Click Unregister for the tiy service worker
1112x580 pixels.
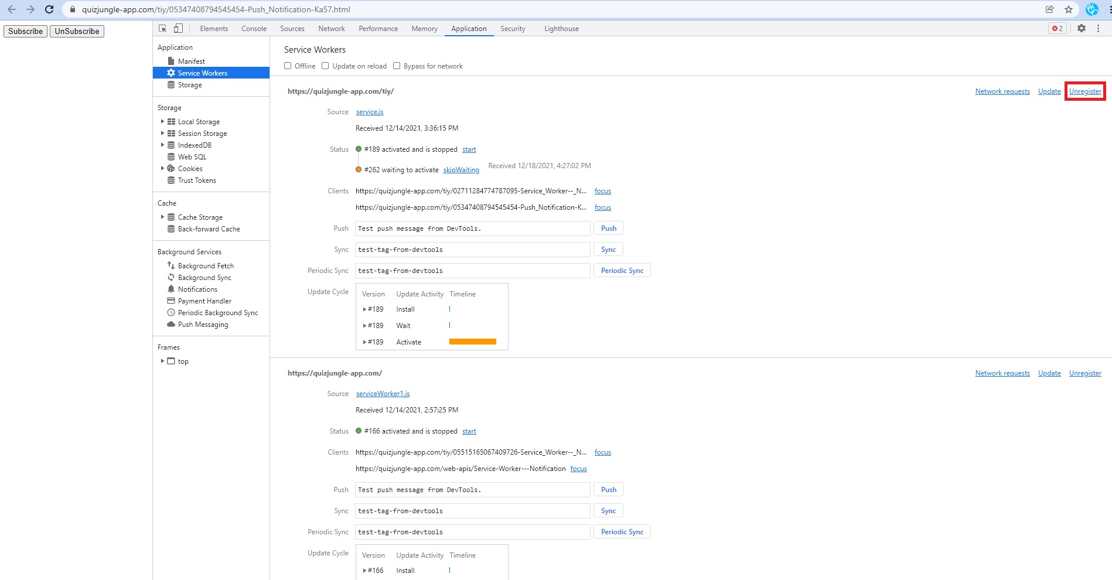pos(1084,91)
